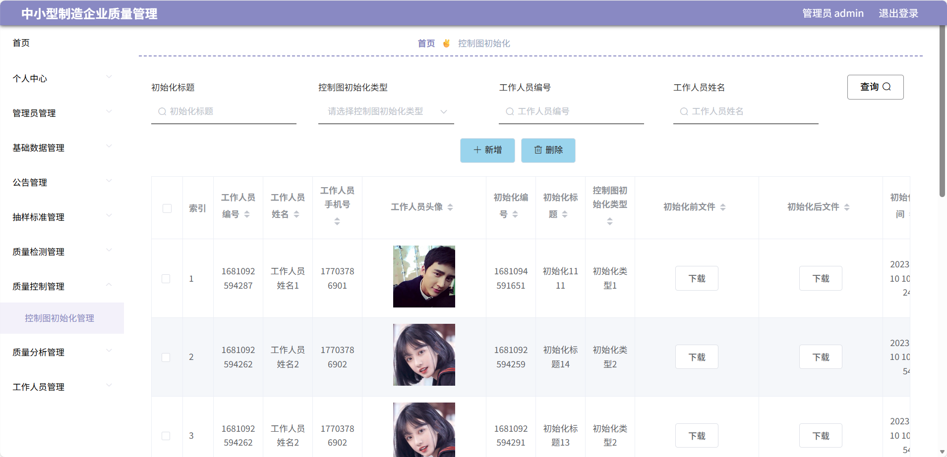This screenshot has height=457, width=947.
Task: Click cell 1681092594291
Action: click(x=511, y=436)
